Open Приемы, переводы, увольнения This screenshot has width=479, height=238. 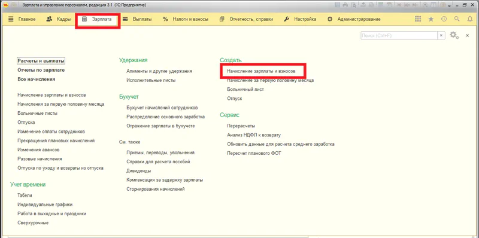click(x=160, y=152)
